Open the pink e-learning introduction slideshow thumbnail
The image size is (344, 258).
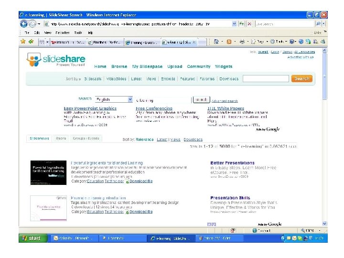(48, 208)
